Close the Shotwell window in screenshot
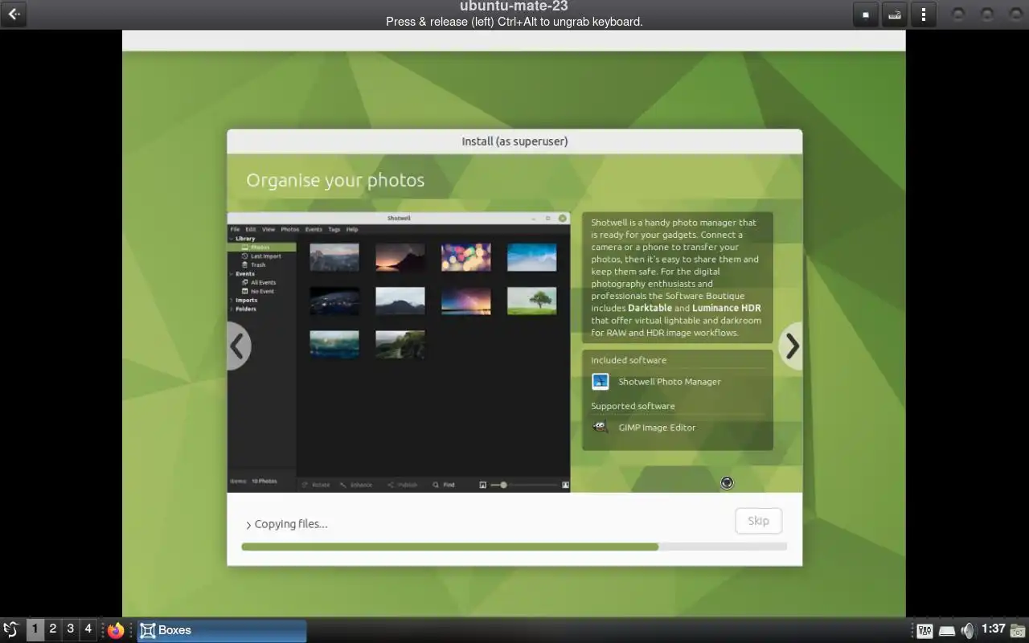The image size is (1029, 643). [563, 218]
